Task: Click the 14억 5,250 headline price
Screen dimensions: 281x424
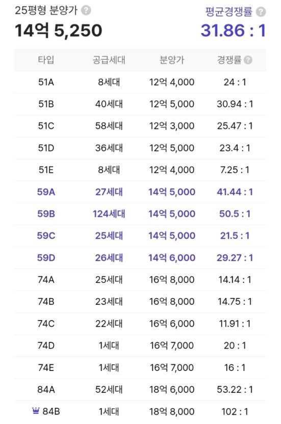Action: pos(59,30)
